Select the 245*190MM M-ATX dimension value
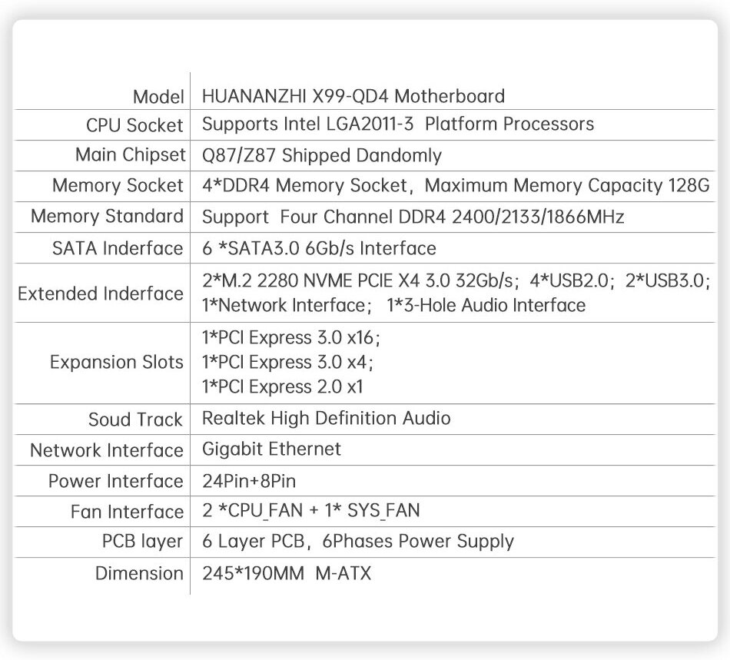Image resolution: width=730 pixels, height=660 pixels. click(x=286, y=573)
